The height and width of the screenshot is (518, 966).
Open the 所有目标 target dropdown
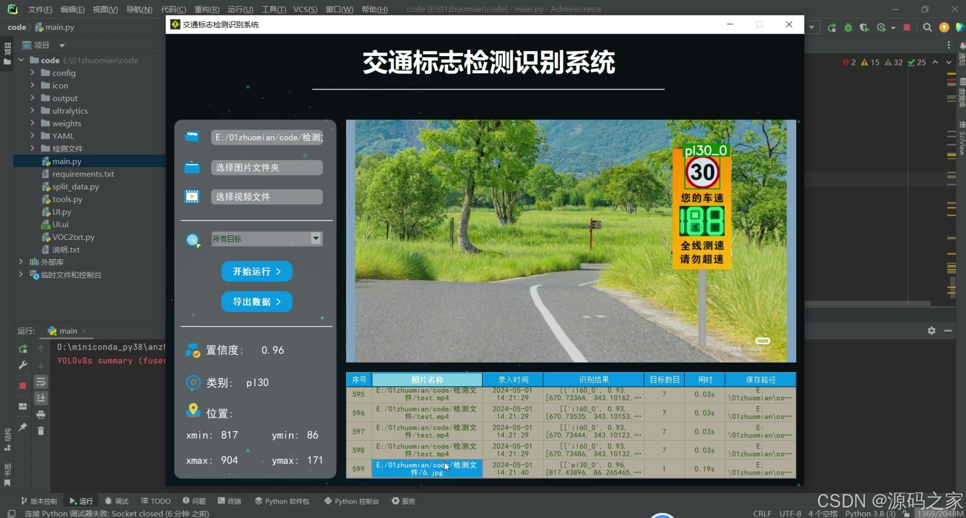tap(315, 238)
